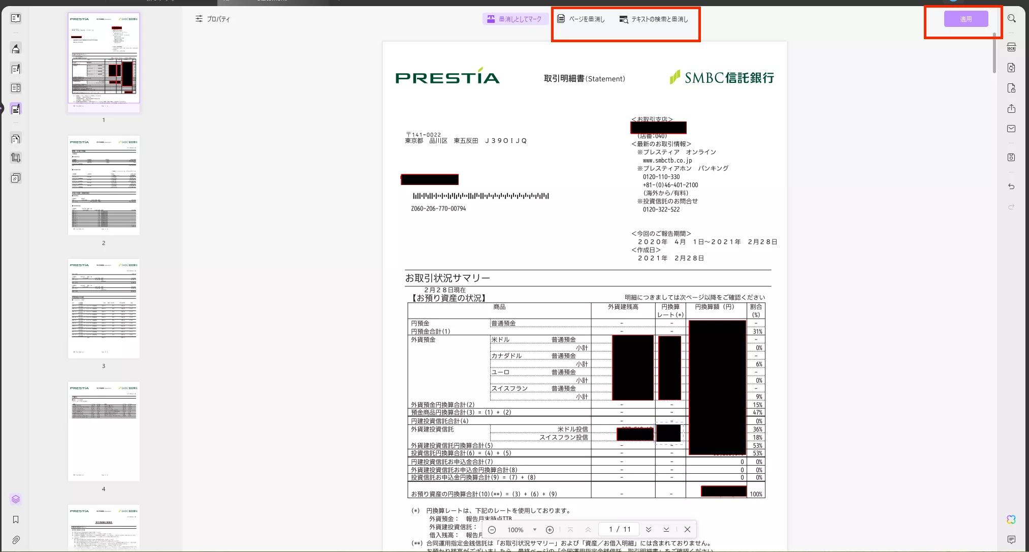Screen dimensions: 1029x552
Task: Select the highlighter comment tool
Action: [16, 49]
